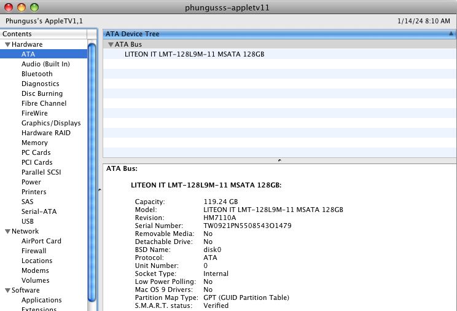Click the ATA Device Tree column header

pos(279,34)
